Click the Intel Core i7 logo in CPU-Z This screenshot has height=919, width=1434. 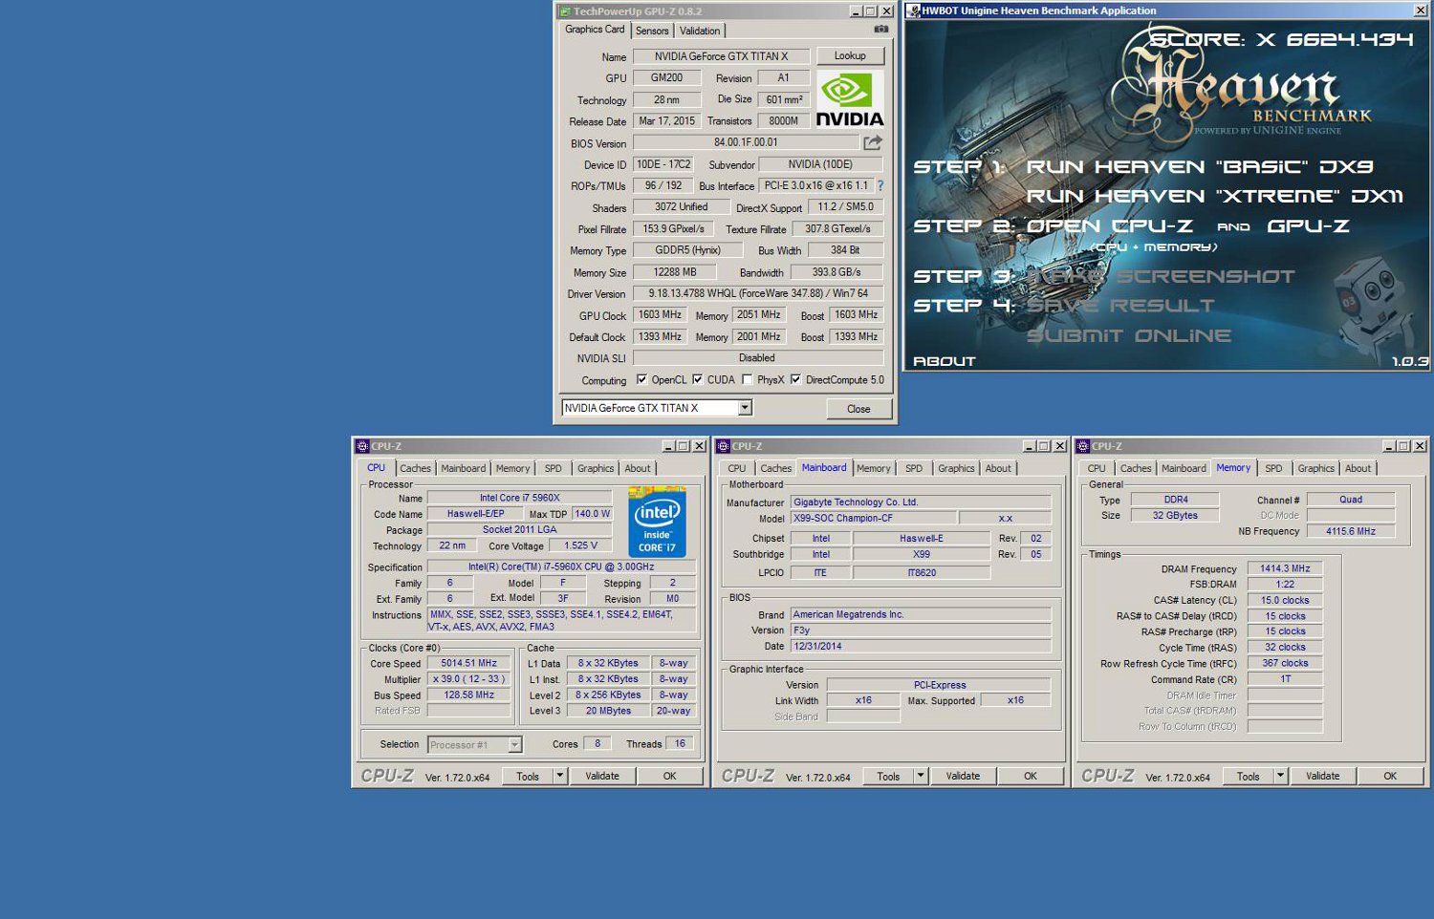pyautogui.click(x=657, y=522)
